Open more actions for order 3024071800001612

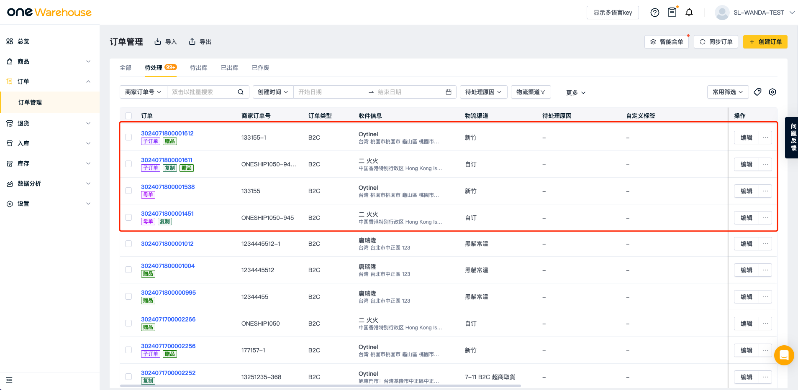pyautogui.click(x=765, y=138)
